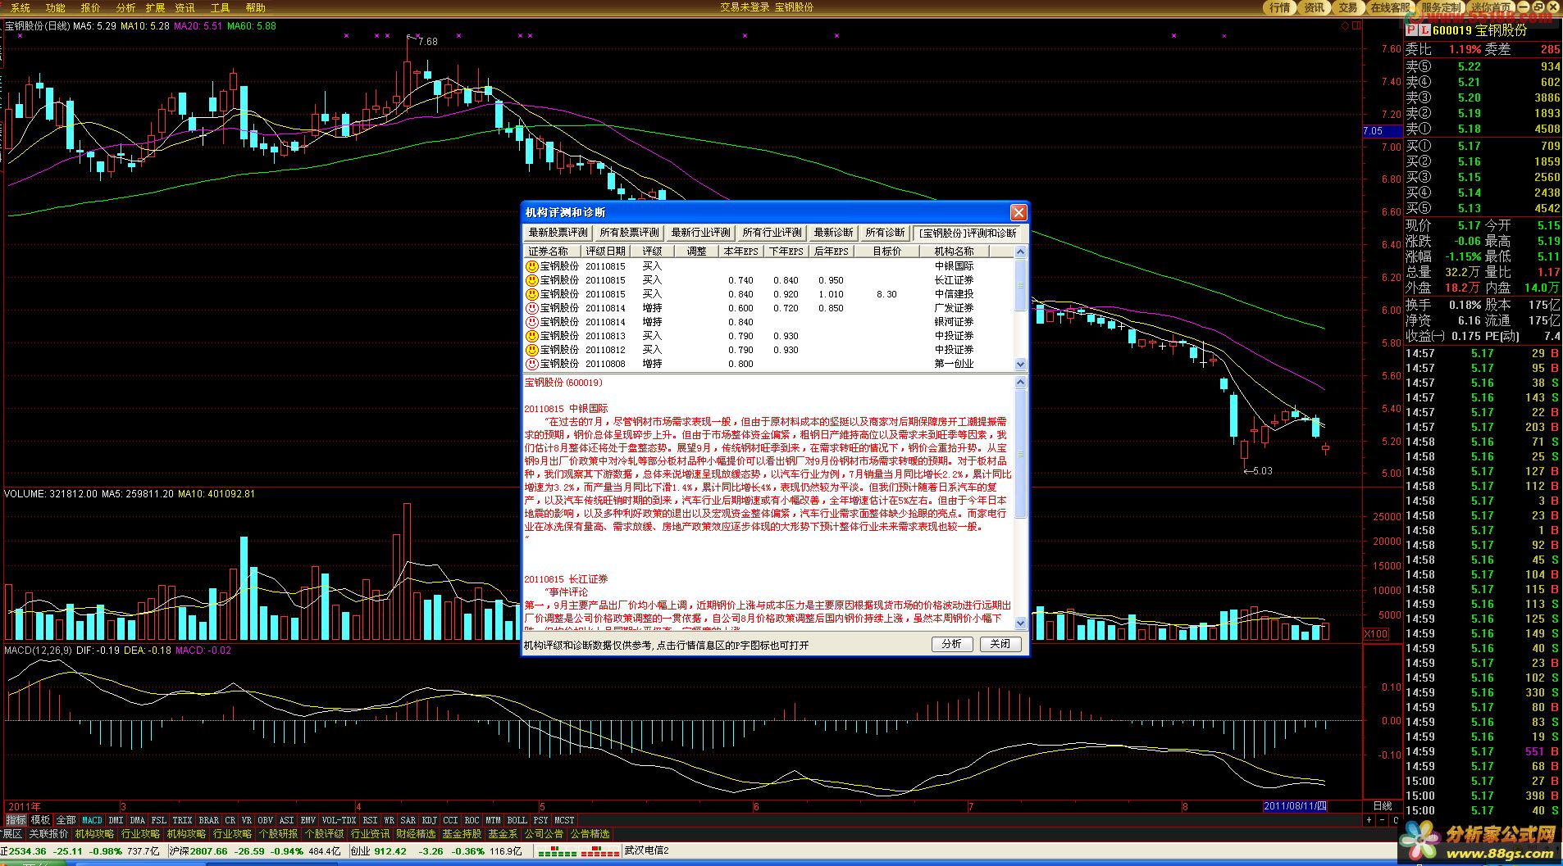Select the VOL-TDX indicator tab
This screenshot has width=1563, height=866.
(339, 820)
